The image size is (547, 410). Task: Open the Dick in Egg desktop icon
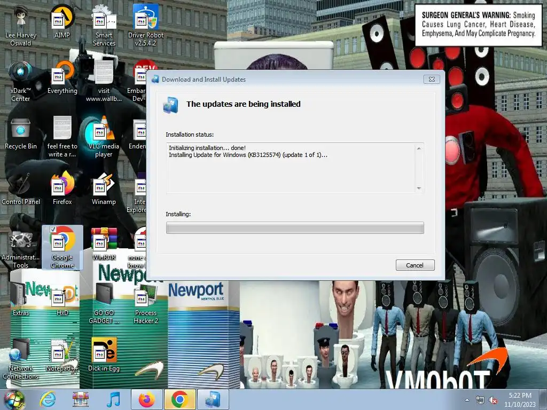104,355
